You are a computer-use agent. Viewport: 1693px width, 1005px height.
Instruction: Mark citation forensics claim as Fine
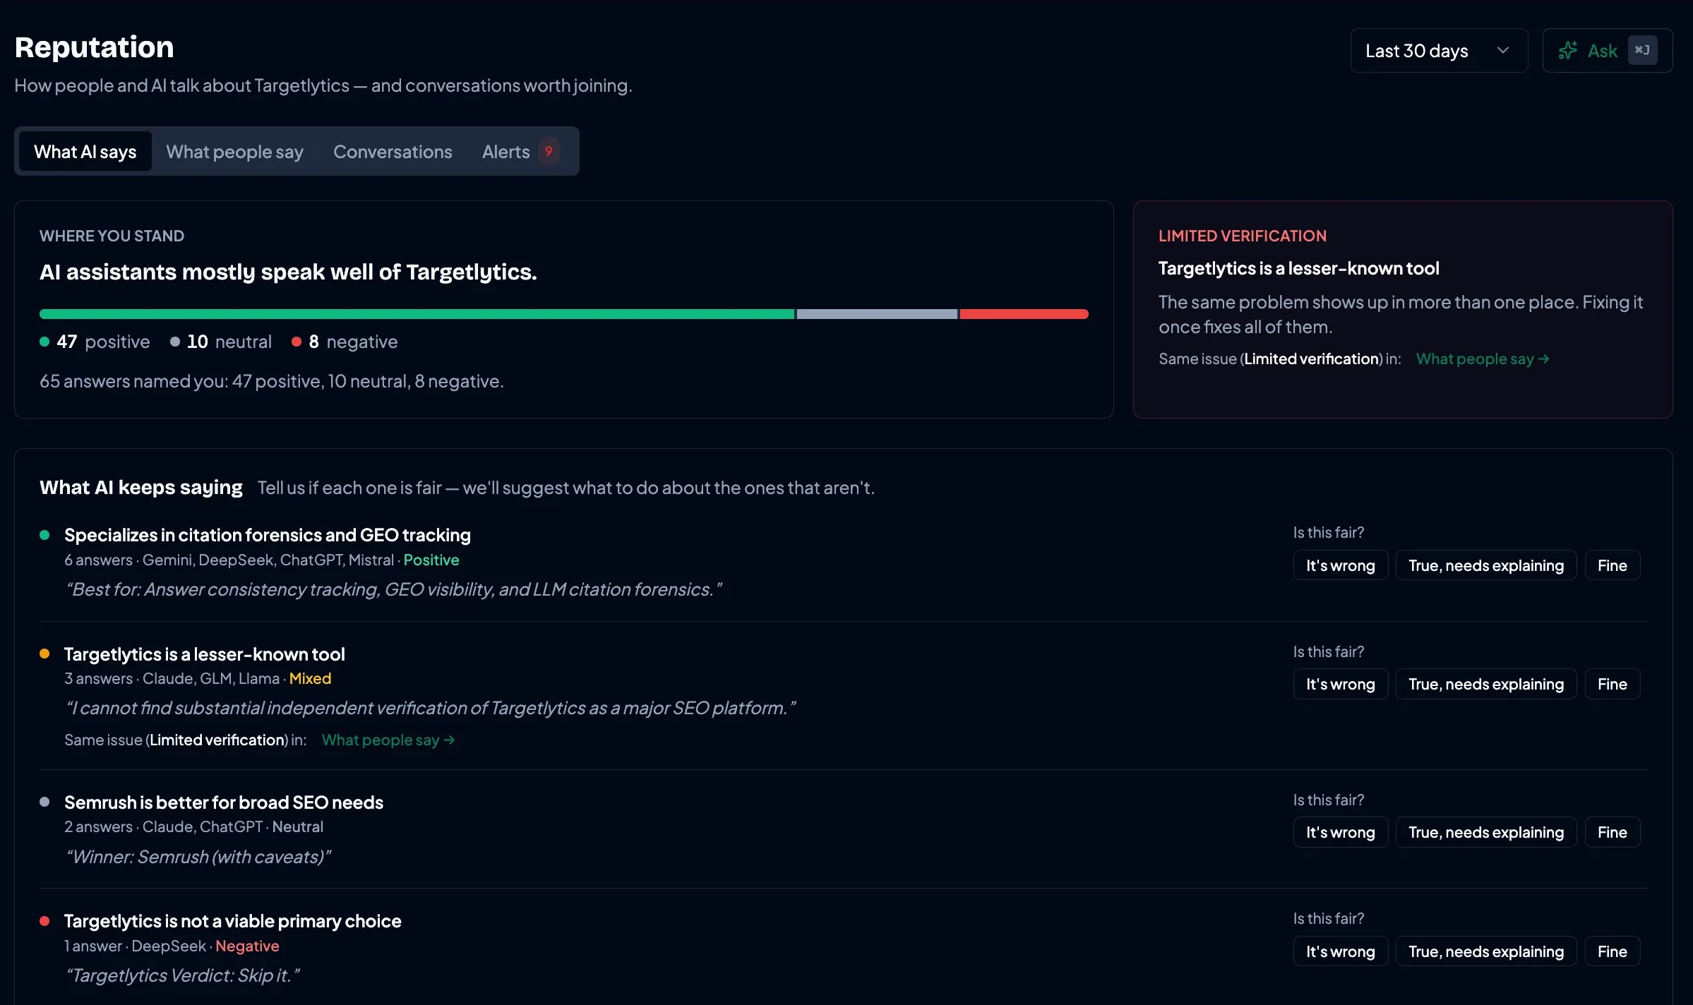[x=1613, y=565]
